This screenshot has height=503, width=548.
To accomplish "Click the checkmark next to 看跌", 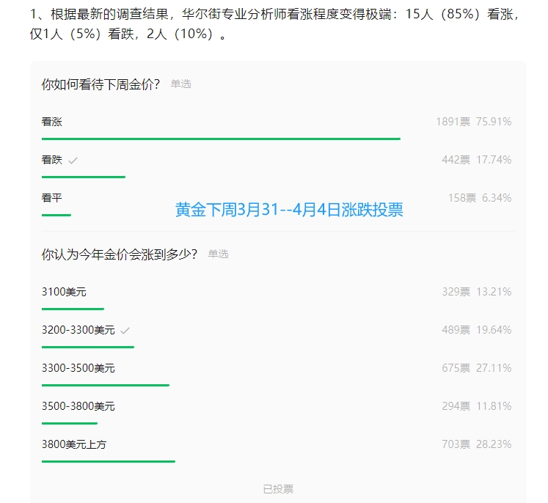I will pos(73,161).
